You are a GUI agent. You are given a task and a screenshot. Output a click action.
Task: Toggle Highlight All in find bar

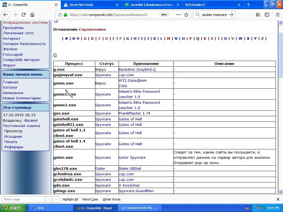(70, 199)
